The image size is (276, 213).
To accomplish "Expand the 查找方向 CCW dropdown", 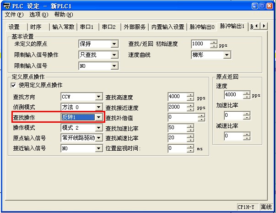I will click(x=98, y=97).
